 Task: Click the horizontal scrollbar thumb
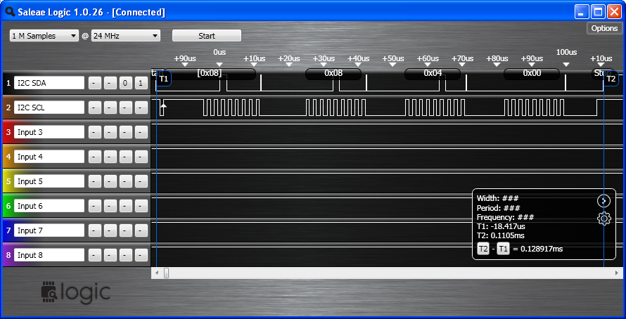click(166, 273)
